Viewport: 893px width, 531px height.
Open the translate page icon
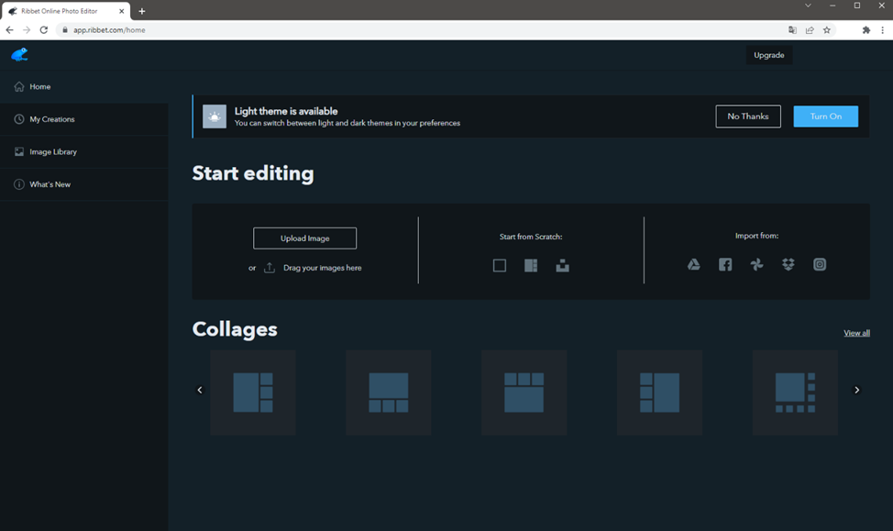[x=792, y=30]
